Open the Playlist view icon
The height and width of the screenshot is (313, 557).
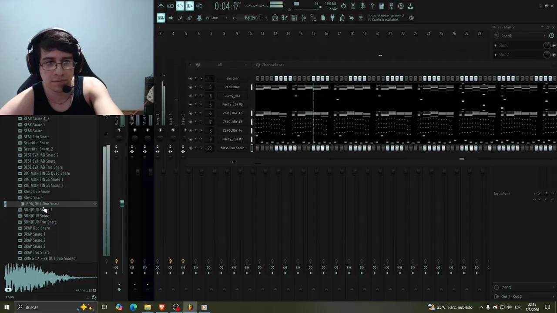[x=275, y=18]
